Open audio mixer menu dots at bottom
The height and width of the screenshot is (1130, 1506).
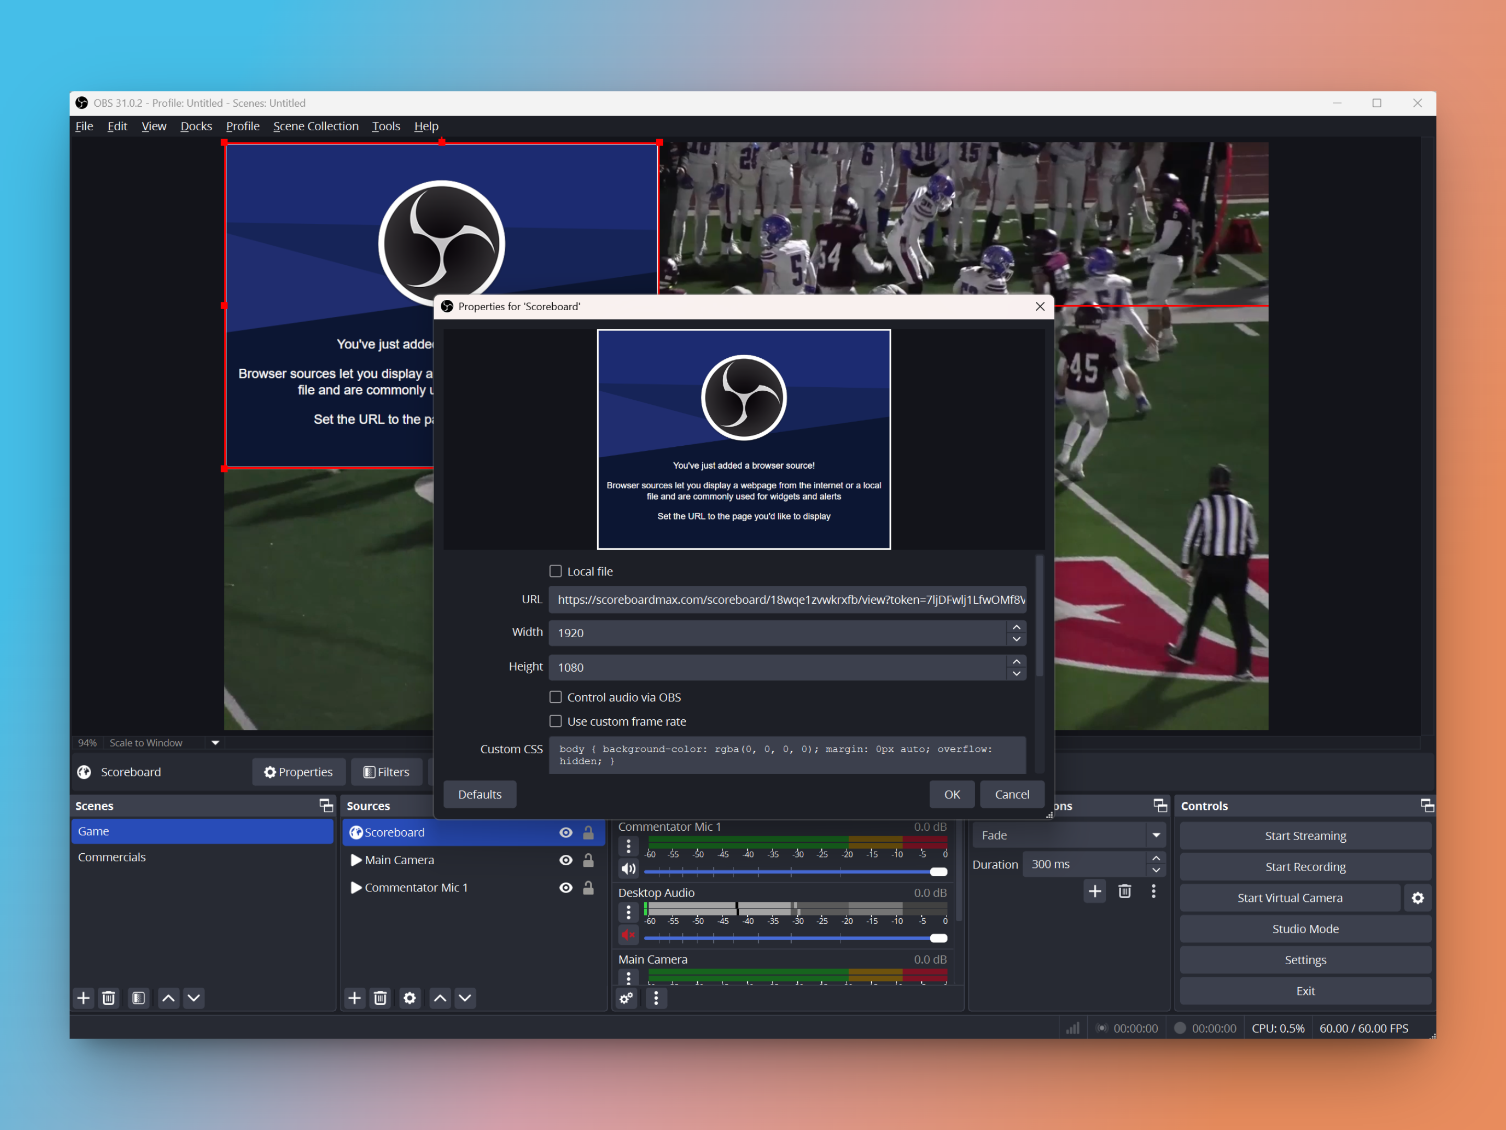tap(656, 998)
